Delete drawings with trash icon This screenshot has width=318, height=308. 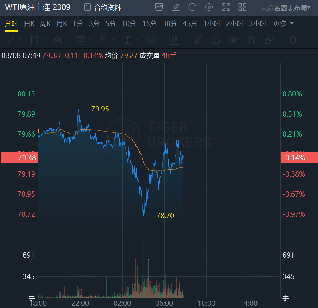[293, 40]
